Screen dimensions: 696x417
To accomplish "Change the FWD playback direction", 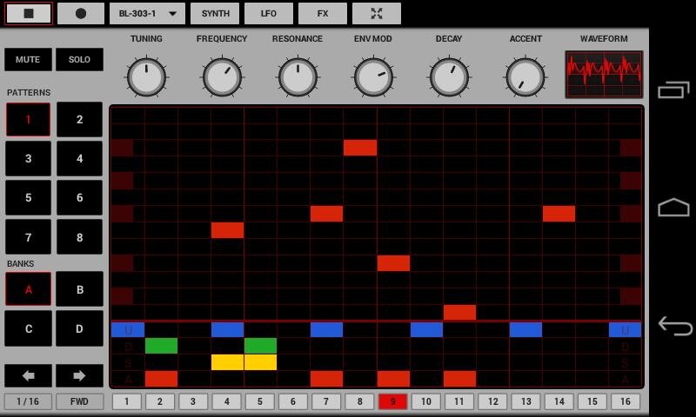I will (x=79, y=401).
